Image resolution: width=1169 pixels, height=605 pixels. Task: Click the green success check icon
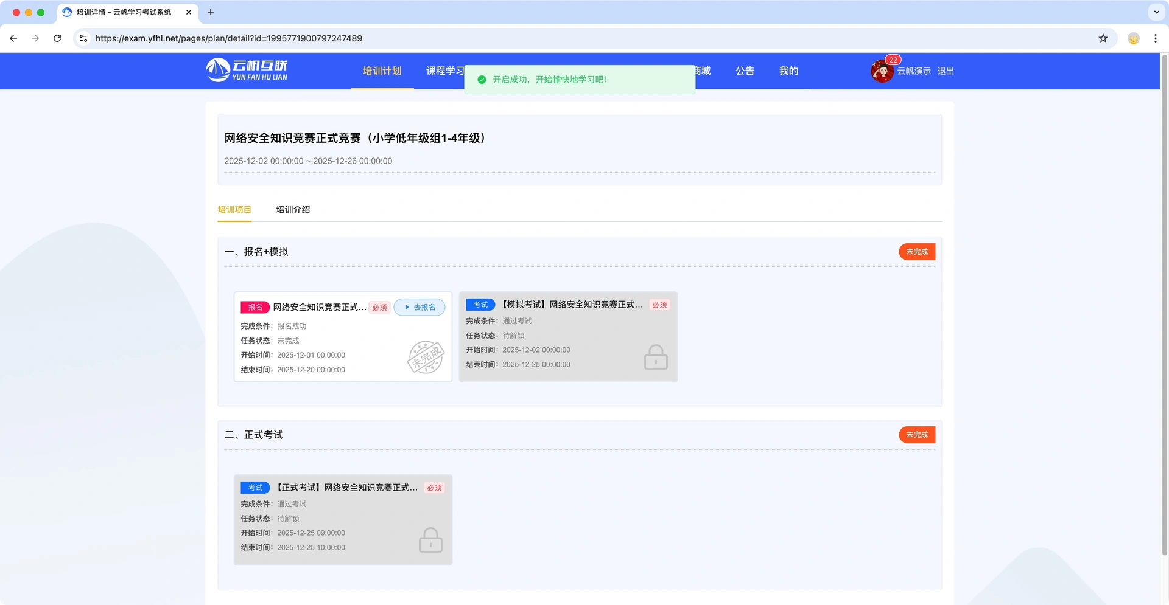[x=482, y=80]
